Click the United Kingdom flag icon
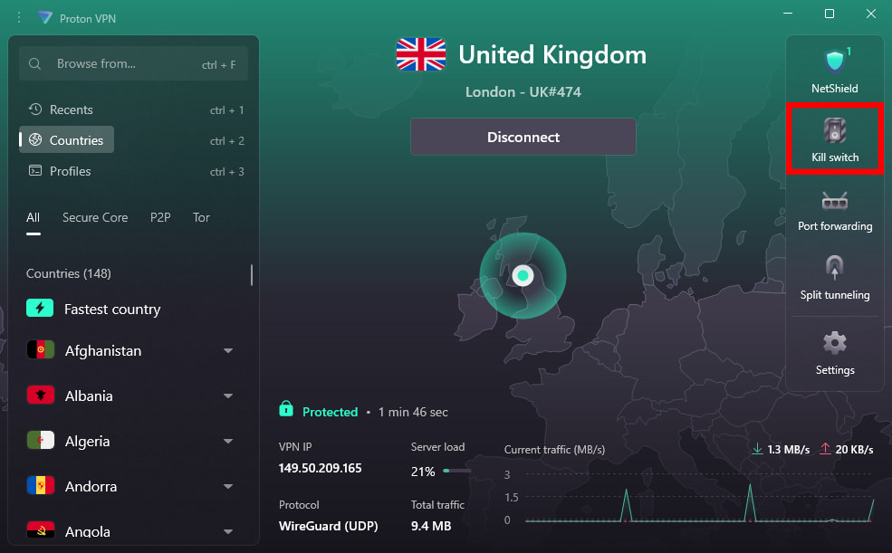The image size is (892, 553). (421, 54)
